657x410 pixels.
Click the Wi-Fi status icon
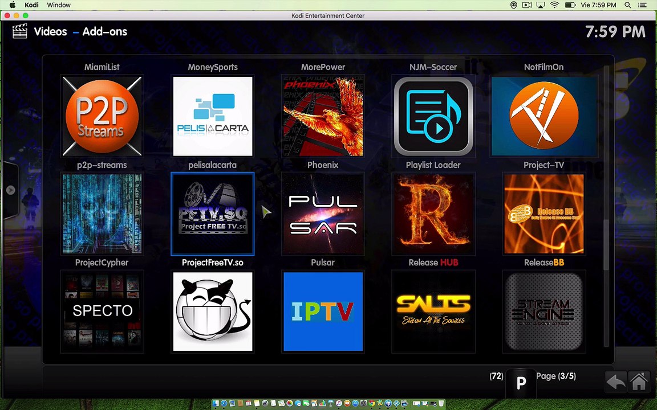coord(555,5)
